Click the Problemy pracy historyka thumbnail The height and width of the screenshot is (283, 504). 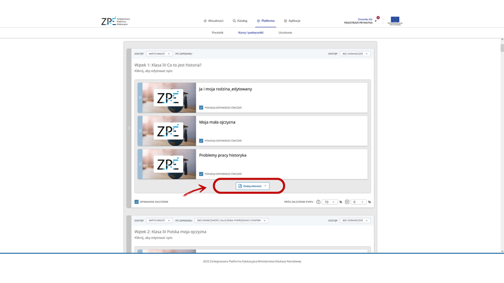click(x=169, y=164)
